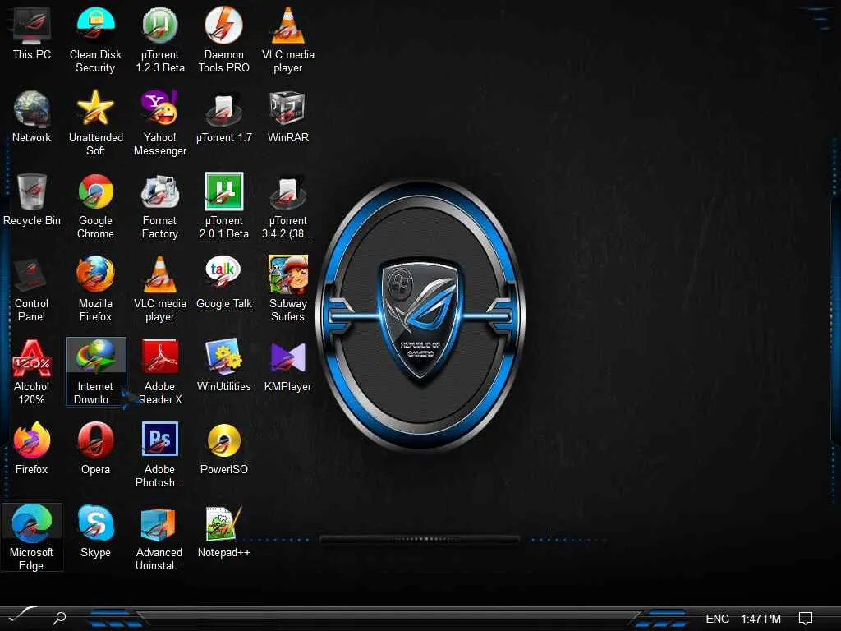The height and width of the screenshot is (631, 841).
Task: Open the Start menu button
Action: [22, 615]
